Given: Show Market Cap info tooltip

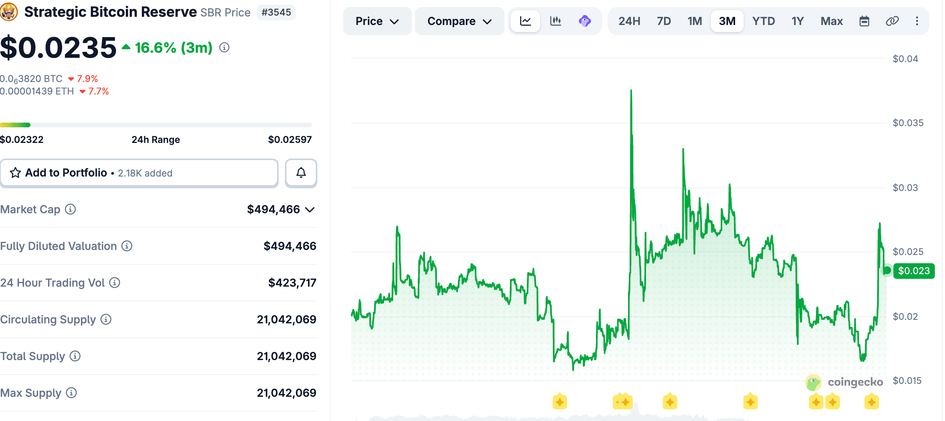Looking at the screenshot, I should click(x=70, y=209).
